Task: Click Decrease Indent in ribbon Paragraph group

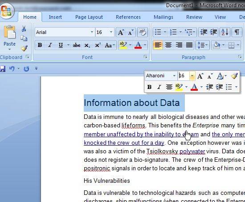Action: pyautogui.click(x=204, y=32)
